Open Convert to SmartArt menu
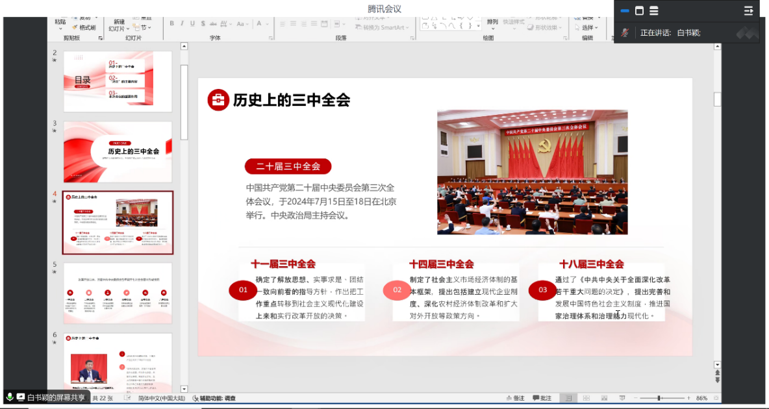769x409 pixels. click(x=383, y=27)
